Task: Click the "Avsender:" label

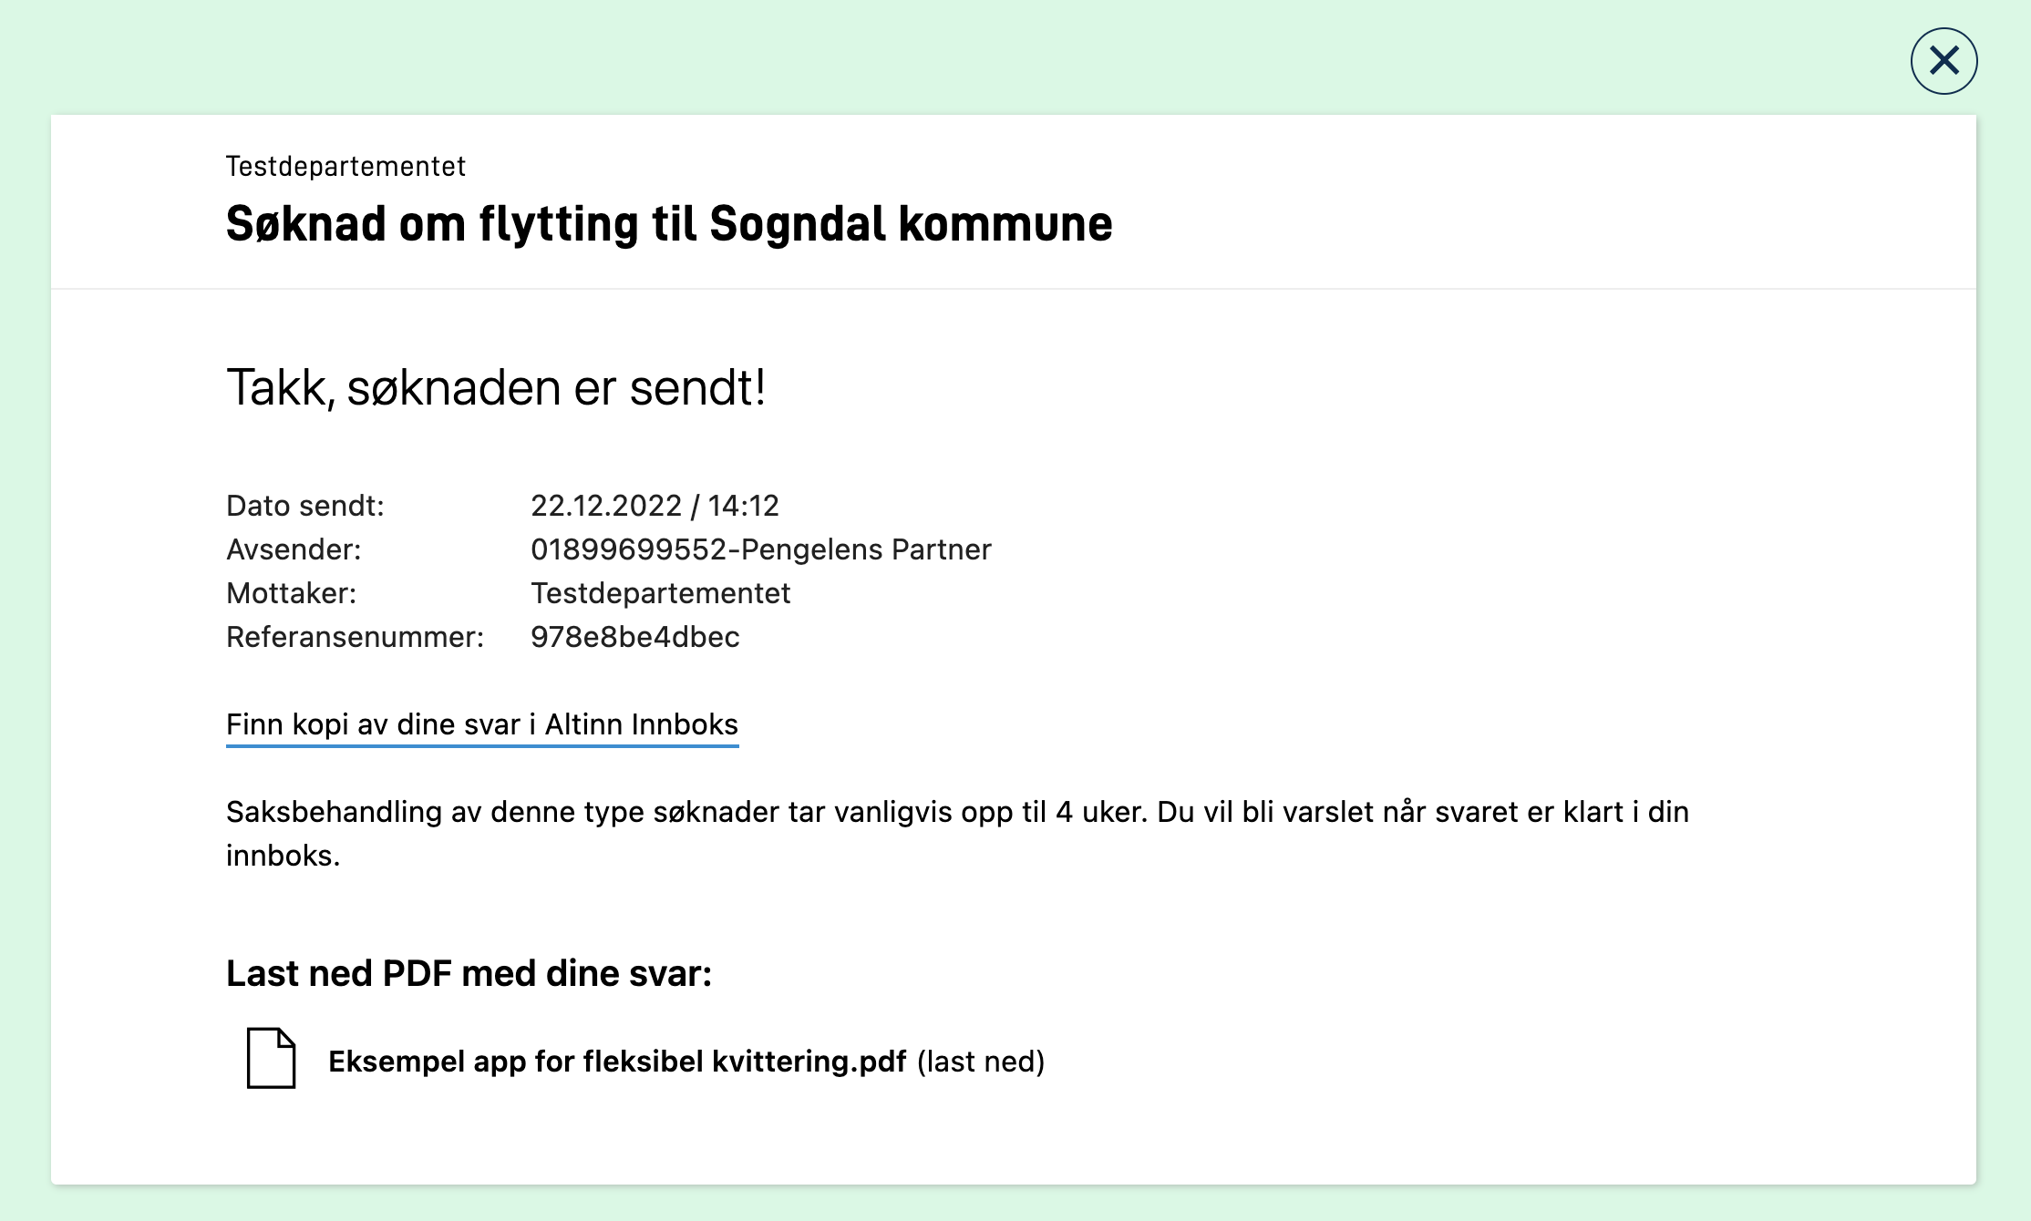Action: click(294, 549)
